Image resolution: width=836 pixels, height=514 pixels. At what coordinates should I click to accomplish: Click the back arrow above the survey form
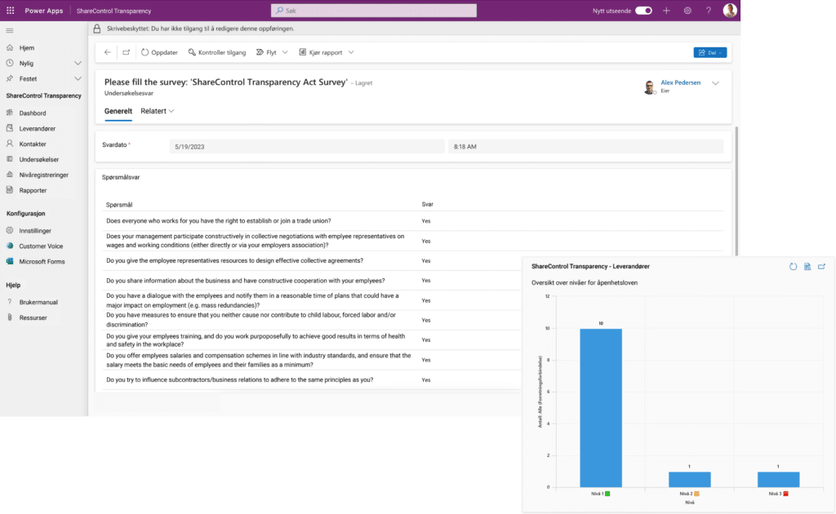[x=107, y=51]
